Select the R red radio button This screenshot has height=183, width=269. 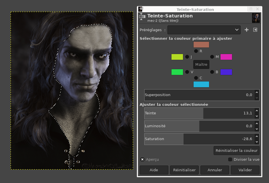pos(196,51)
